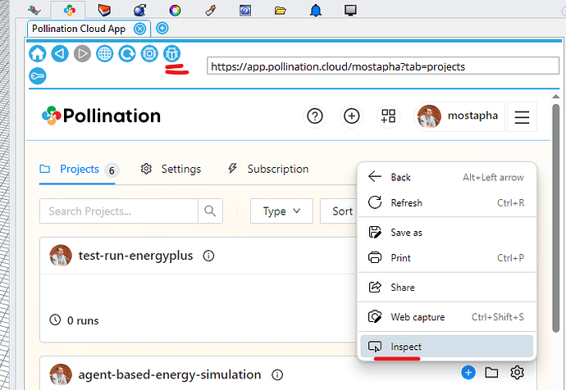Image resolution: width=566 pixels, height=390 pixels.
Task: Switch to the Settings tab
Action: pos(171,169)
